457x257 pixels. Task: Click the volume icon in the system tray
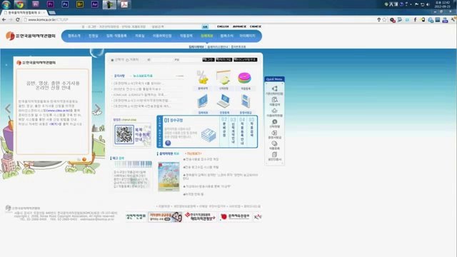pos(428,4)
